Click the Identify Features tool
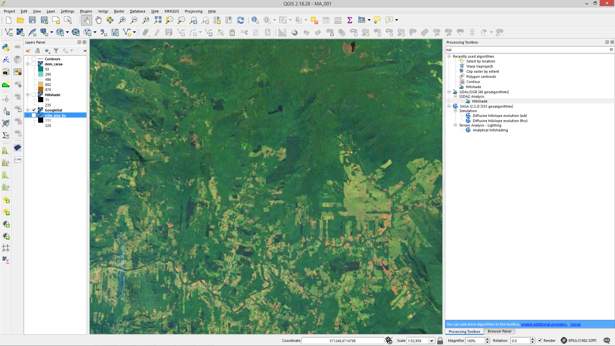The height and width of the screenshot is (346, 615). (255, 20)
